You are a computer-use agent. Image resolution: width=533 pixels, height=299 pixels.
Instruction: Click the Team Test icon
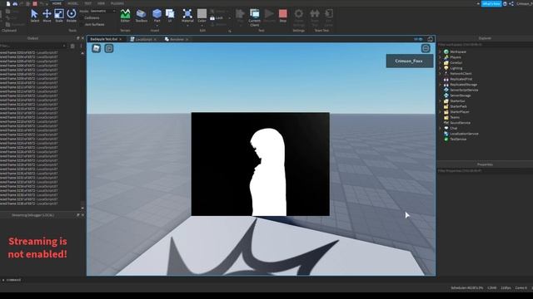tap(315, 17)
